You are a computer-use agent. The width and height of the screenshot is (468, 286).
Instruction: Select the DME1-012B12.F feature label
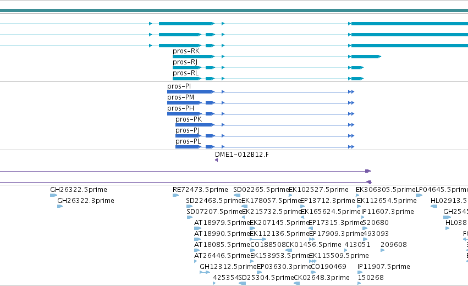(x=242, y=155)
